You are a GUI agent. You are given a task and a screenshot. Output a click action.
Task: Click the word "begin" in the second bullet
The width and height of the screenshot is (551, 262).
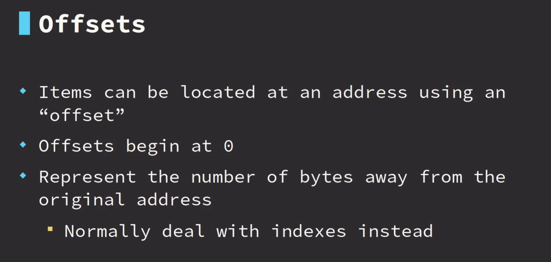152,147
